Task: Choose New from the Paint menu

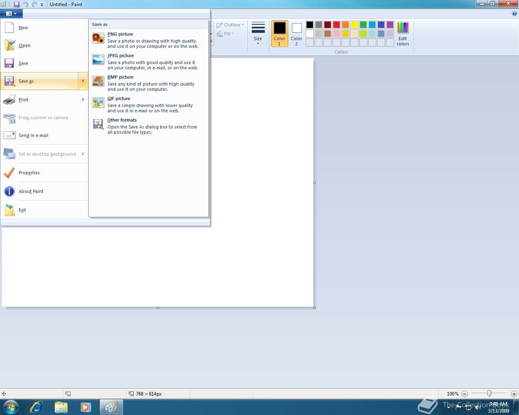Action: point(44,28)
